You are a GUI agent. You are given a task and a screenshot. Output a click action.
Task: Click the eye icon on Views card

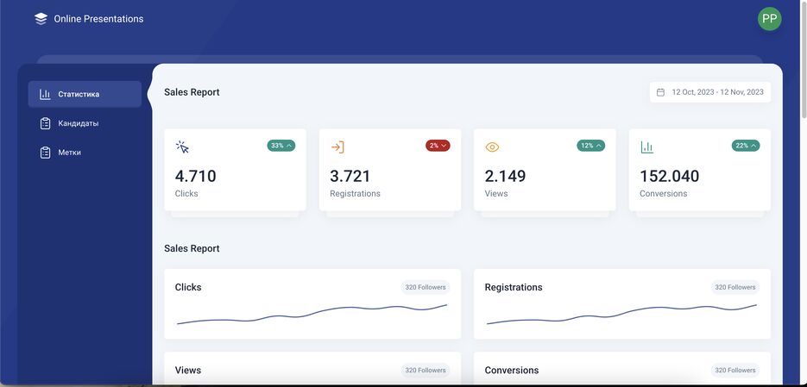492,147
